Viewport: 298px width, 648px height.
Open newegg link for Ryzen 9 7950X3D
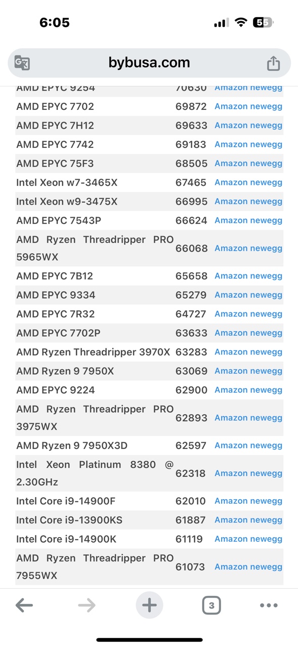pyautogui.click(x=266, y=445)
